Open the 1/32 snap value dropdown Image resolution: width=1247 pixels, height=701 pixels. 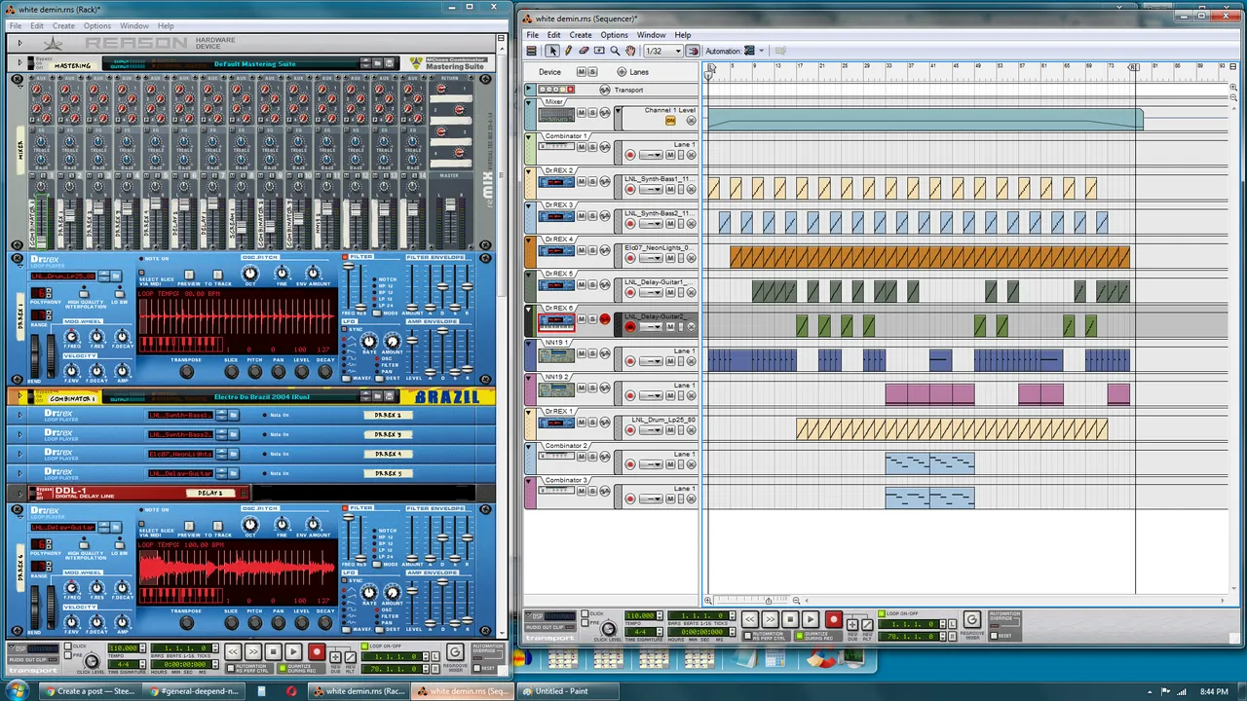[x=662, y=51]
